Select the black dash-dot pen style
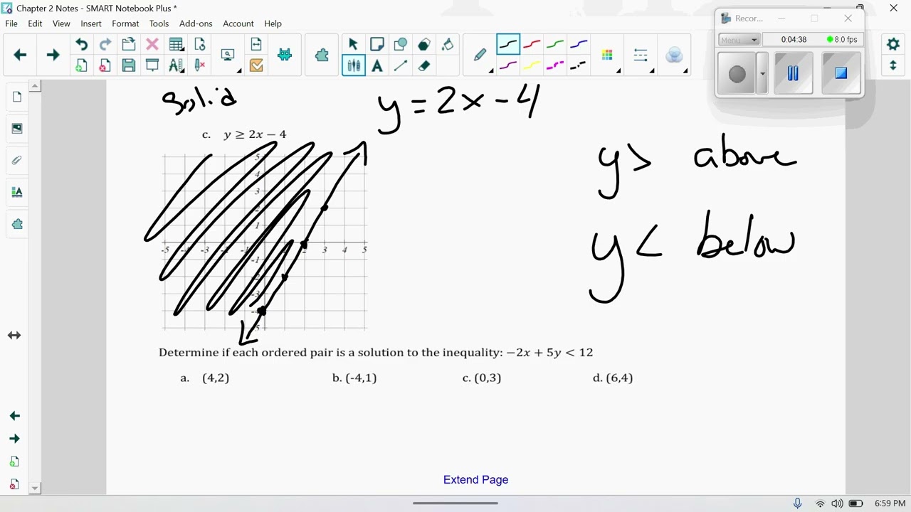 click(x=579, y=66)
